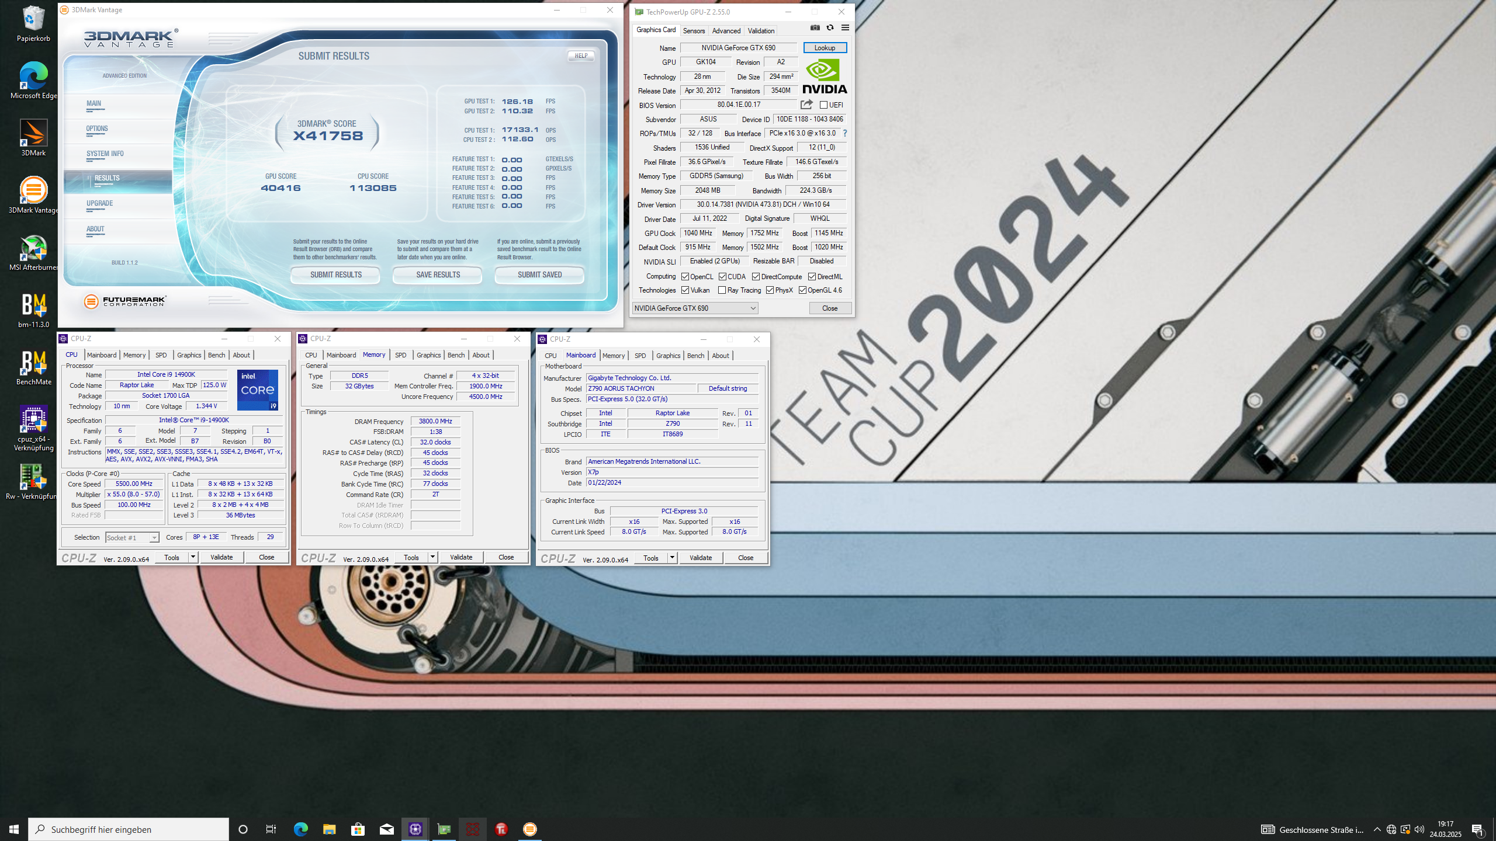Open volume speaker icon in system tray
1496x841 pixels.
pyautogui.click(x=1419, y=829)
